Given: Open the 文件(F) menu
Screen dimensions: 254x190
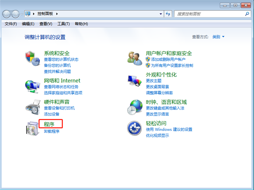Looking at the screenshot, I should [x=11, y=24].
